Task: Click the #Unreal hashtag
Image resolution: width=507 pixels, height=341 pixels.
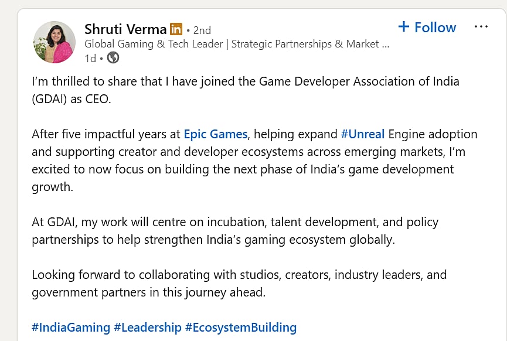Action: pyautogui.click(x=362, y=134)
